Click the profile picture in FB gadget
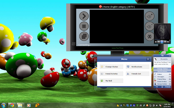 click(x=156, y=59)
